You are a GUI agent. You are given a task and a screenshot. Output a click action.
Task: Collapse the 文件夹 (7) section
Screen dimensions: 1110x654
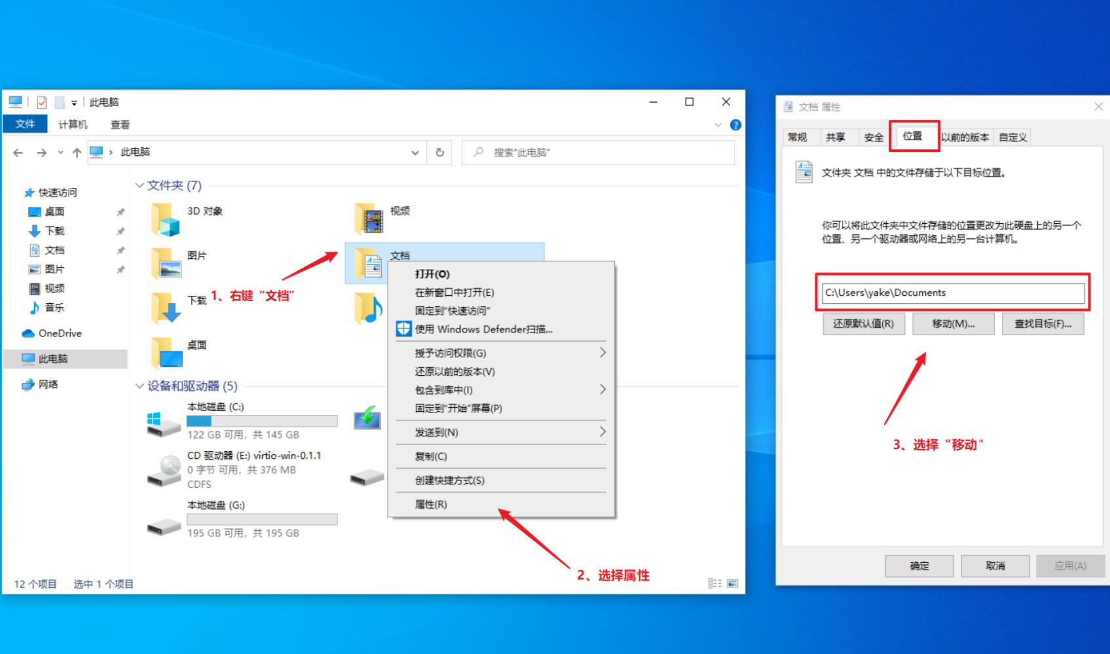(139, 185)
